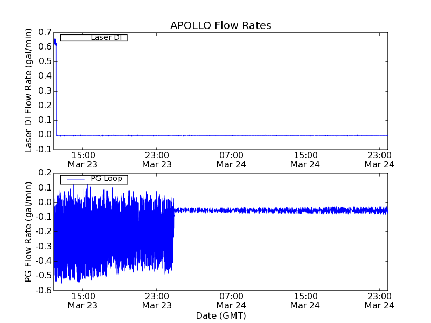Image resolution: width=431 pixels, height=323 pixels.
Task: Click "15:00 Mar 24" under the Laser DI plot
Action: coord(305,160)
